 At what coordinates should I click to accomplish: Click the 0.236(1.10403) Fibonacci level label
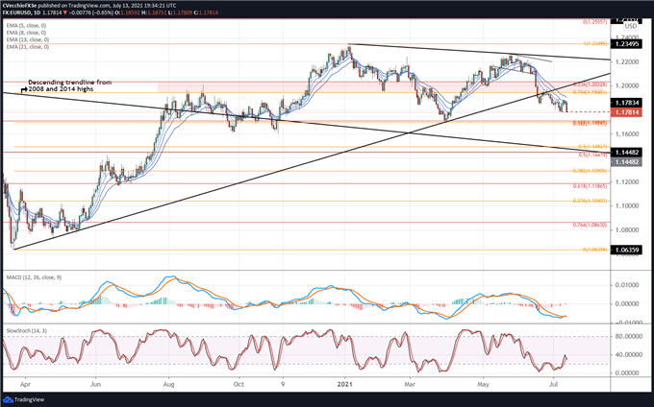pos(591,201)
